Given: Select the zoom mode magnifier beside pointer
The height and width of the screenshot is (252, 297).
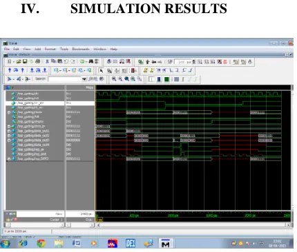Looking at the screenshot, I should 109,70.
